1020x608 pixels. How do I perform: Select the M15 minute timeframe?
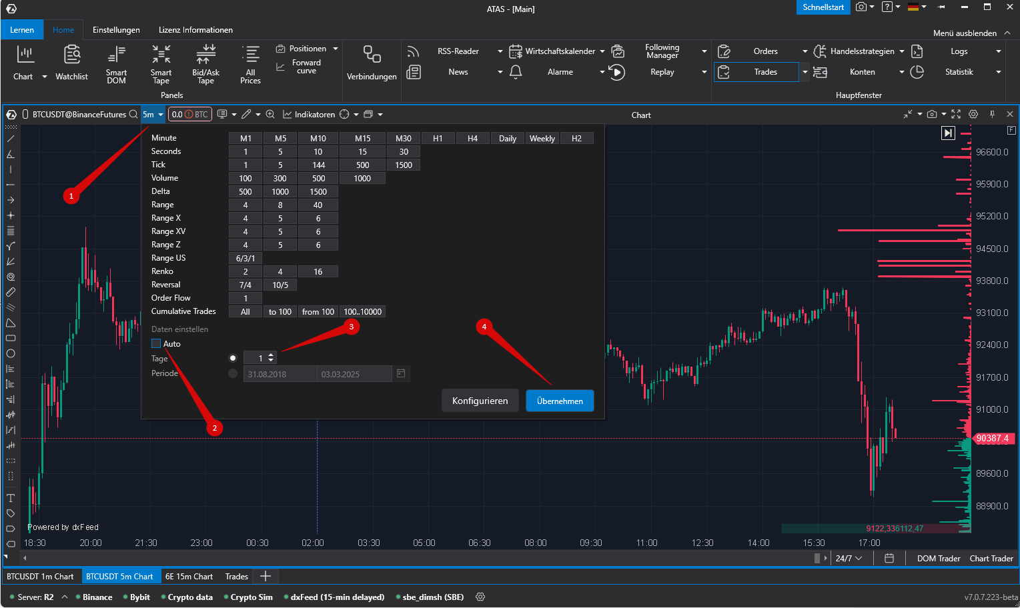pyautogui.click(x=362, y=139)
